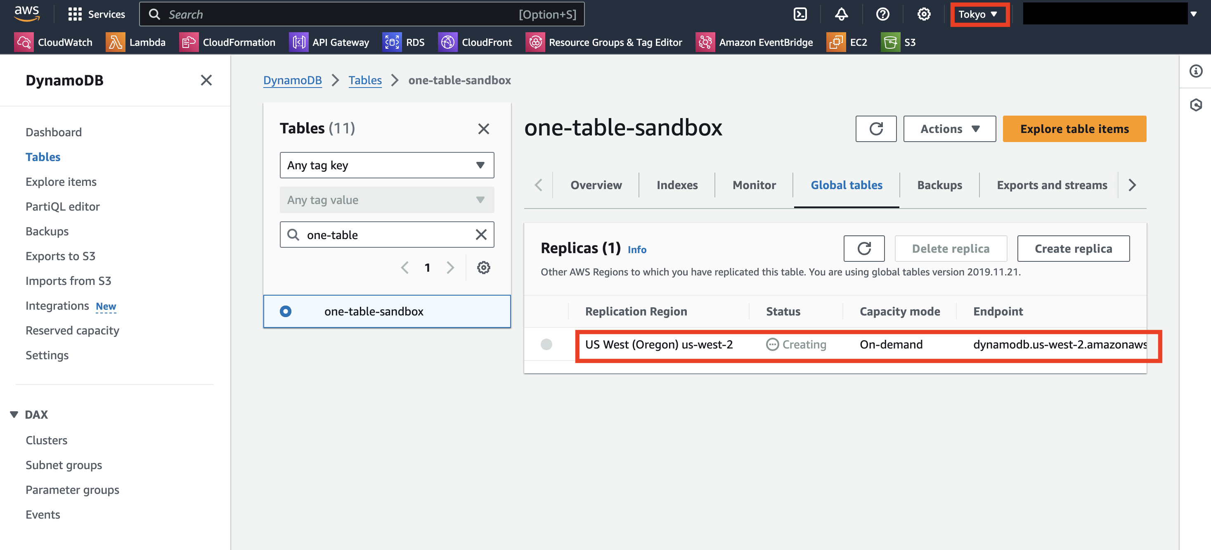This screenshot has width=1211, height=550.
Task: Open the AWS home logo
Action: pyautogui.click(x=26, y=14)
